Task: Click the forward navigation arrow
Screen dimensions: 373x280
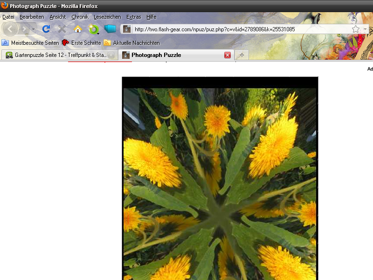Action: pos(24,29)
